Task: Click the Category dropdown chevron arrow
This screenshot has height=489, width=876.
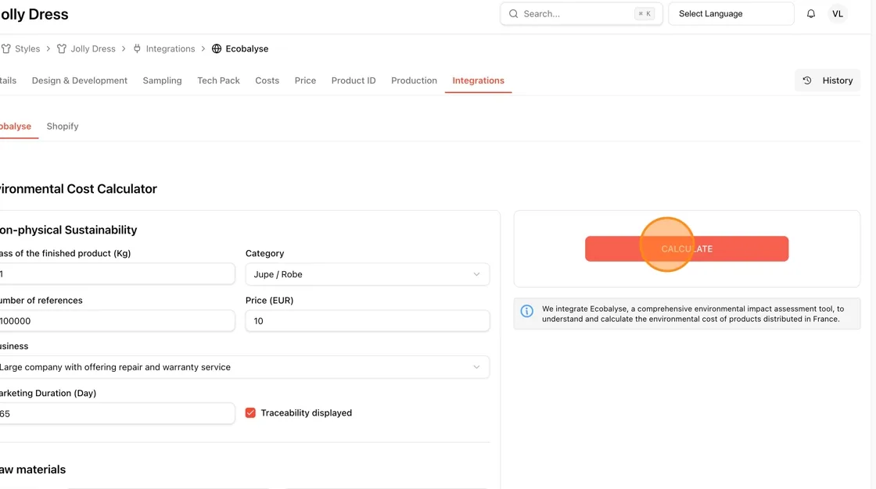Action: click(x=476, y=274)
